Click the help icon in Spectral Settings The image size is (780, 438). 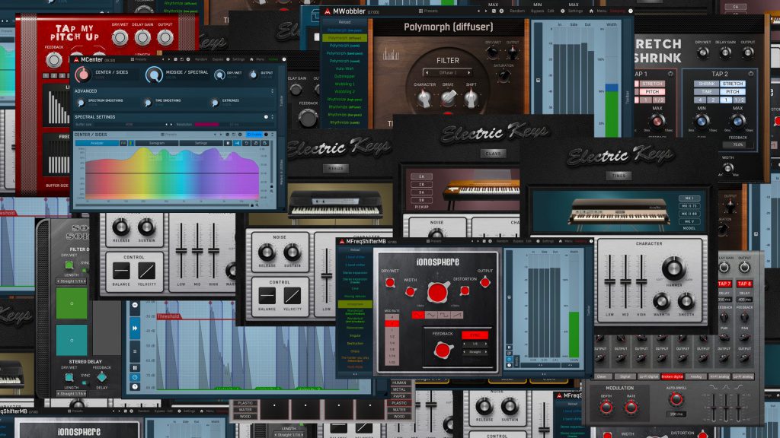(266, 117)
